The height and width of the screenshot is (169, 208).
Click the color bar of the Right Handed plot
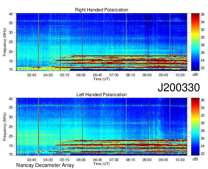[x=195, y=42]
